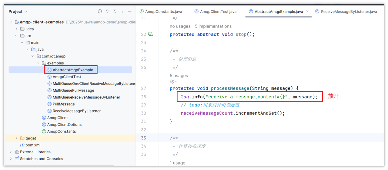388x170 pixels.
Task: Open the Project view dropdown
Action: point(18,11)
